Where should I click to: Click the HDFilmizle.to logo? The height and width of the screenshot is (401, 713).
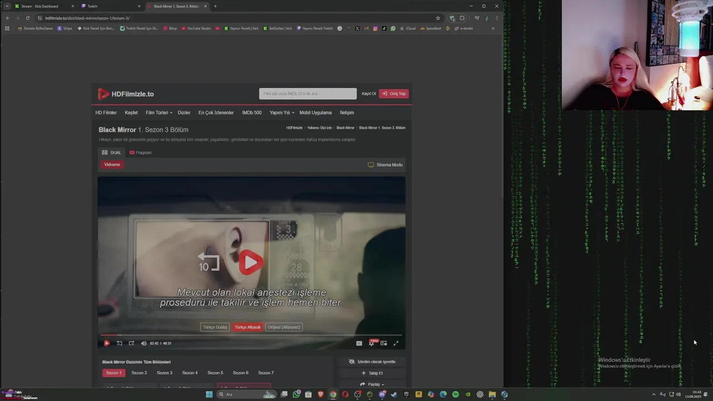tap(126, 94)
